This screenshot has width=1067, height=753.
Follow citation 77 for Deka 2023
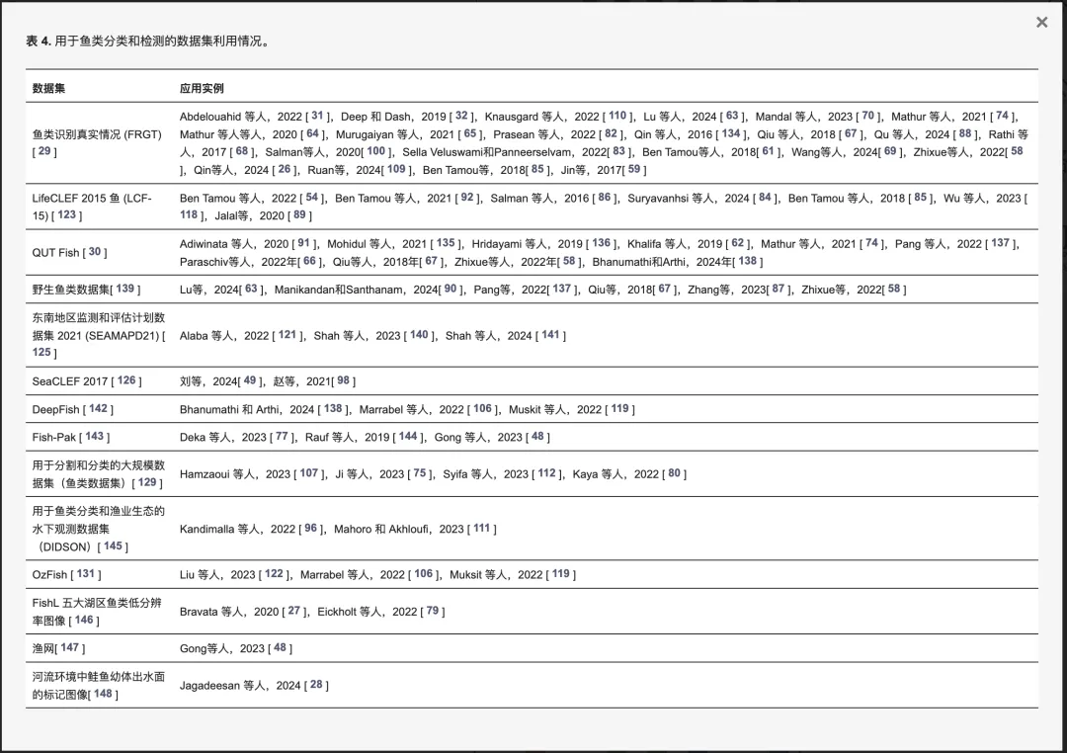[282, 437]
